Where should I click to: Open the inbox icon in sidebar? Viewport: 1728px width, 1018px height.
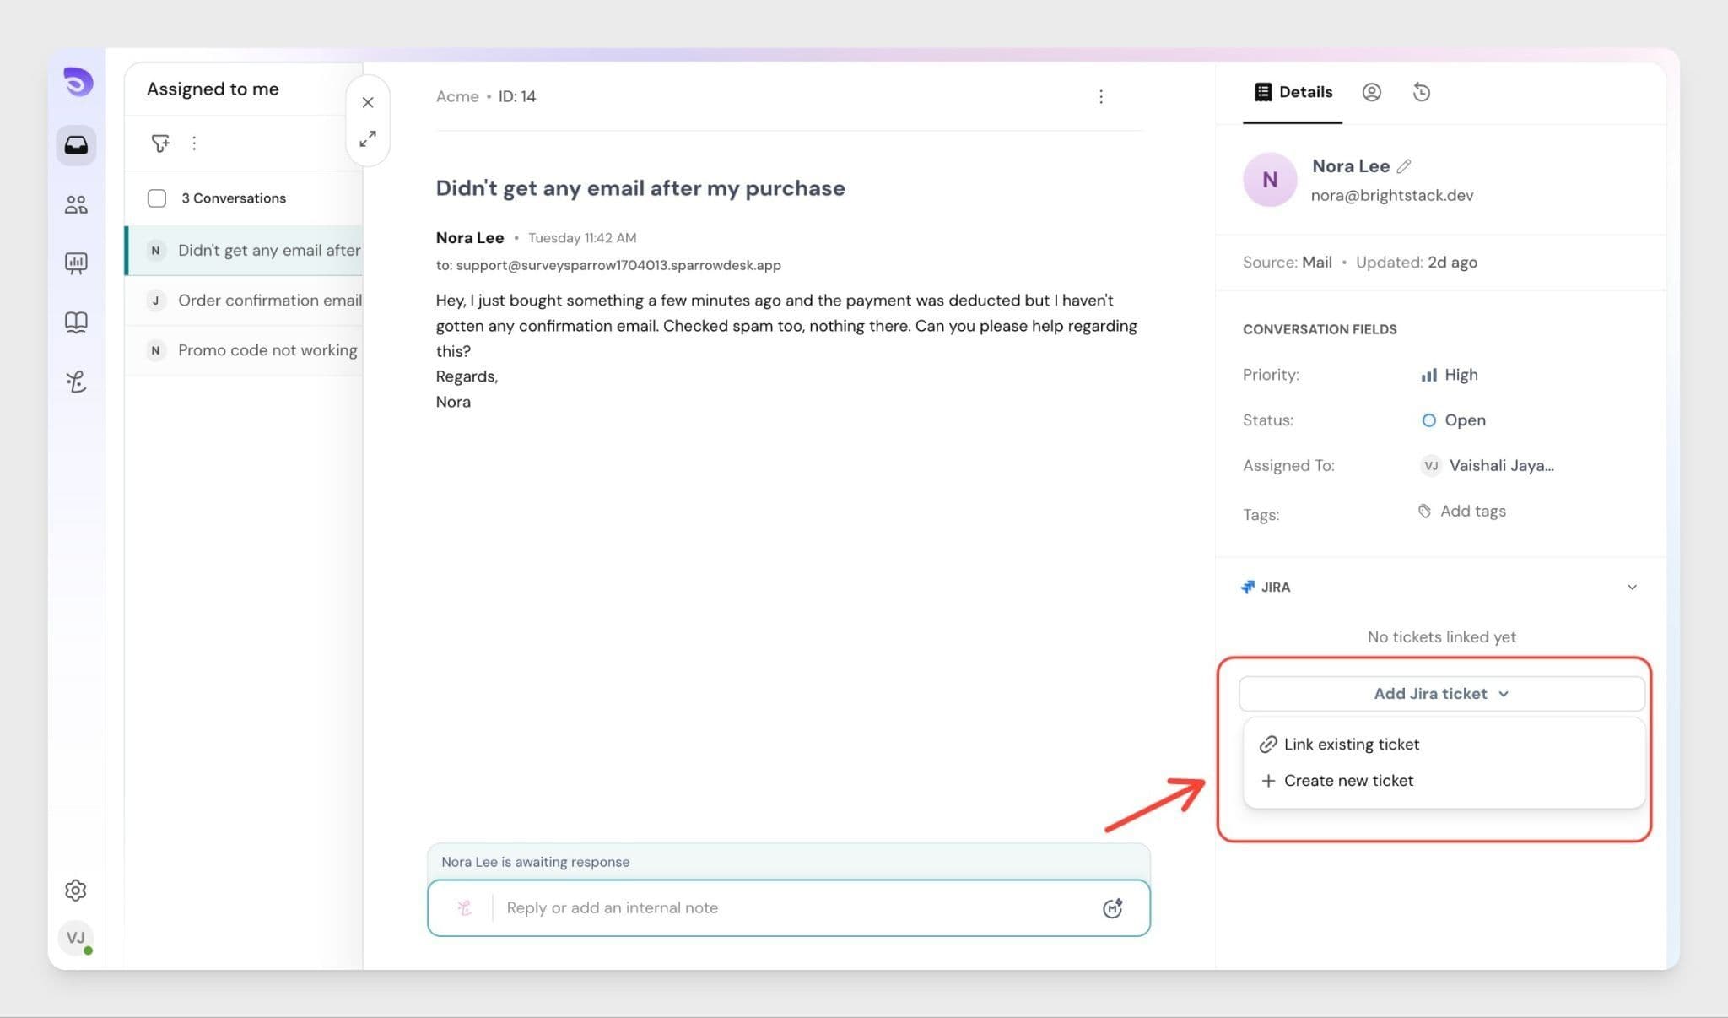coord(76,145)
